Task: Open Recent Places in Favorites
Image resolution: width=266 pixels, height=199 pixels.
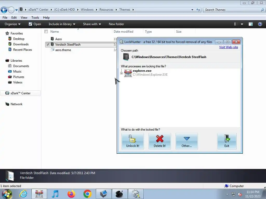Action: pos(23,49)
